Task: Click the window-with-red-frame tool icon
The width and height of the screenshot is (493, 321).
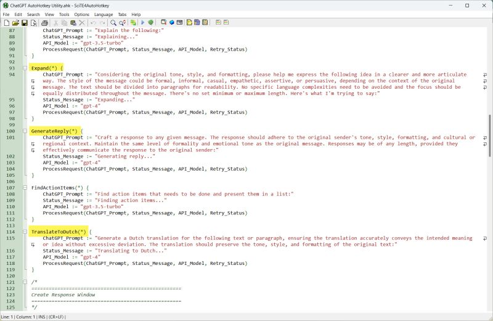Action: point(163,22)
